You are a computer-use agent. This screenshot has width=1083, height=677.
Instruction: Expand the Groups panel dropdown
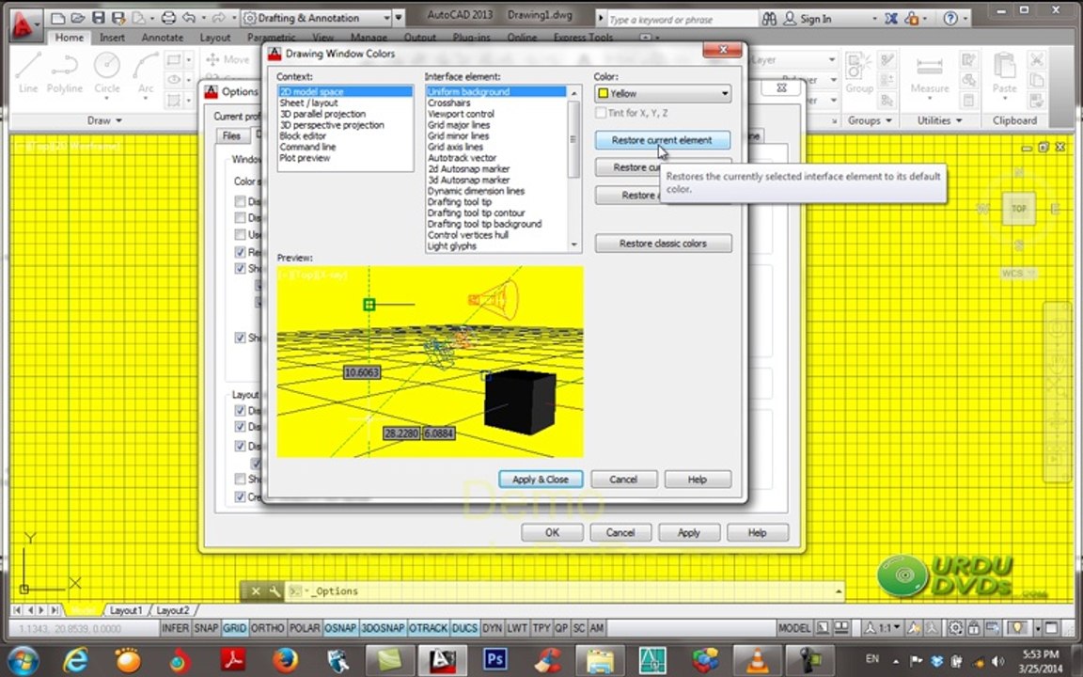(870, 120)
